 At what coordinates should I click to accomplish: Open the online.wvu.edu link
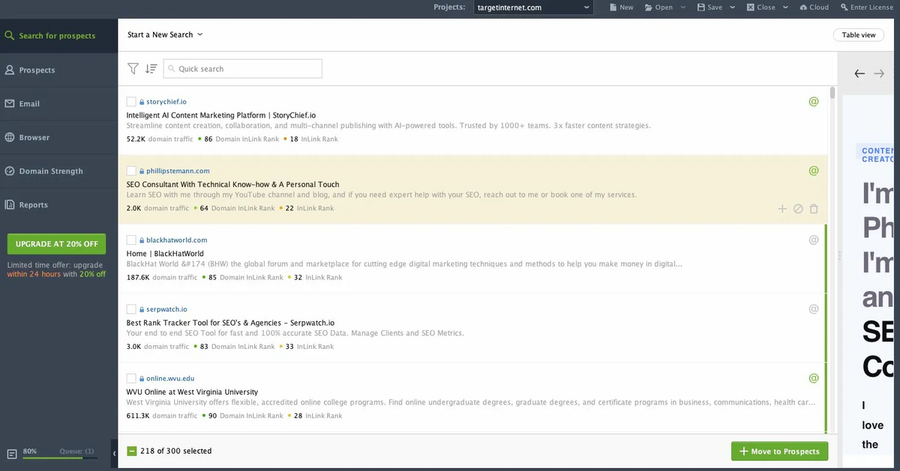[170, 378]
